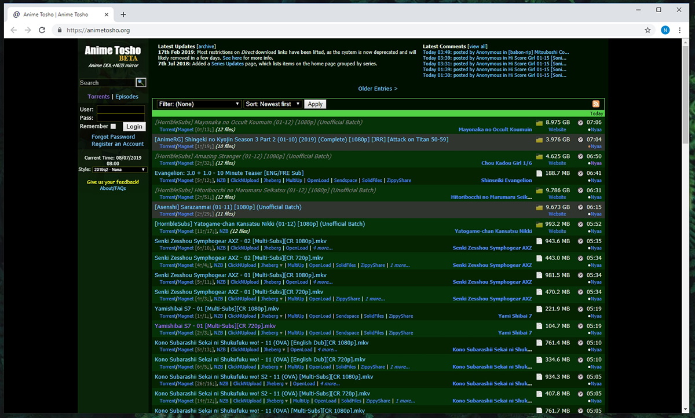Open the Episodes section link
Screen dimensions: 695x418
click(x=127, y=97)
